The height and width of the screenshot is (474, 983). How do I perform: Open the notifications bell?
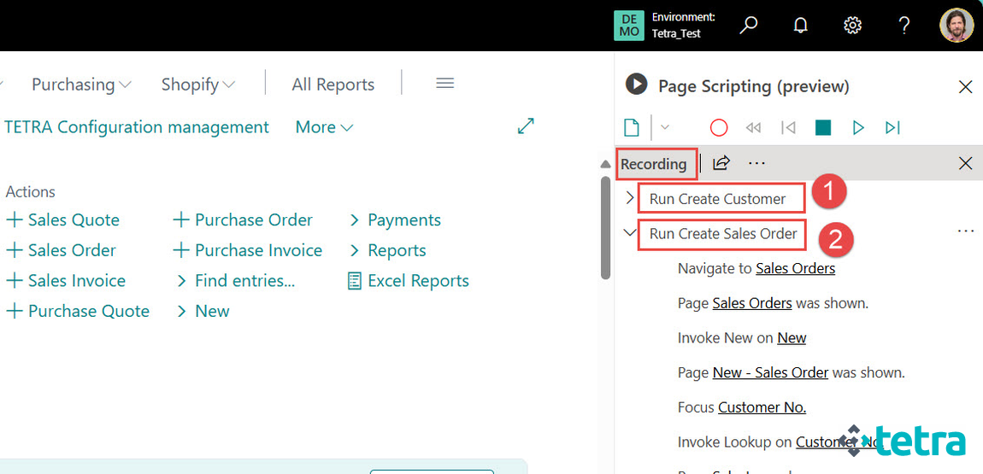pos(801,26)
